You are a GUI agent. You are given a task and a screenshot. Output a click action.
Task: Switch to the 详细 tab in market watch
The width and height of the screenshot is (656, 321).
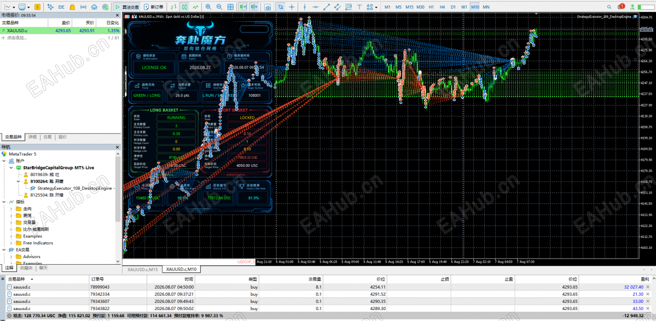click(x=32, y=137)
